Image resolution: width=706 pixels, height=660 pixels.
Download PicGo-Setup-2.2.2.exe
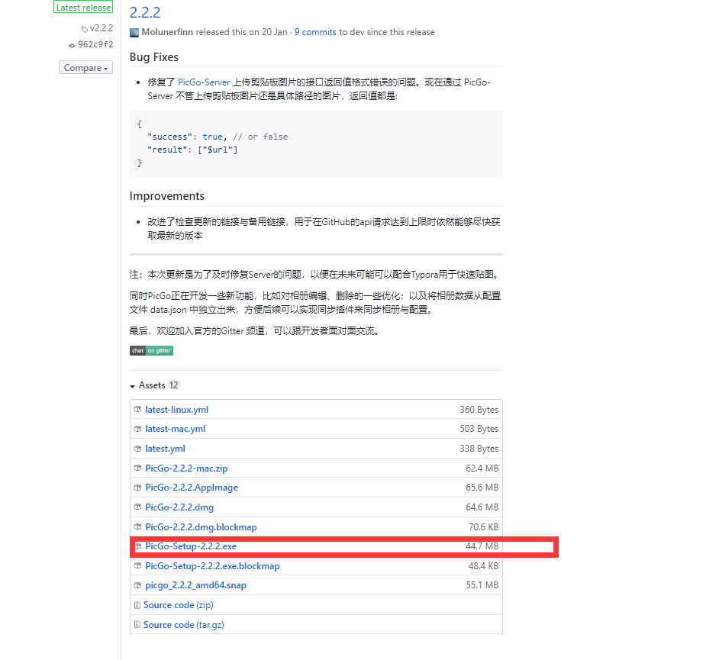pos(191,546)
